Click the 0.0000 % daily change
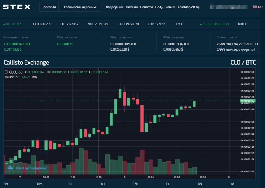Image resolution: width=265 pixels, height=188 pixels. point(65,44)
